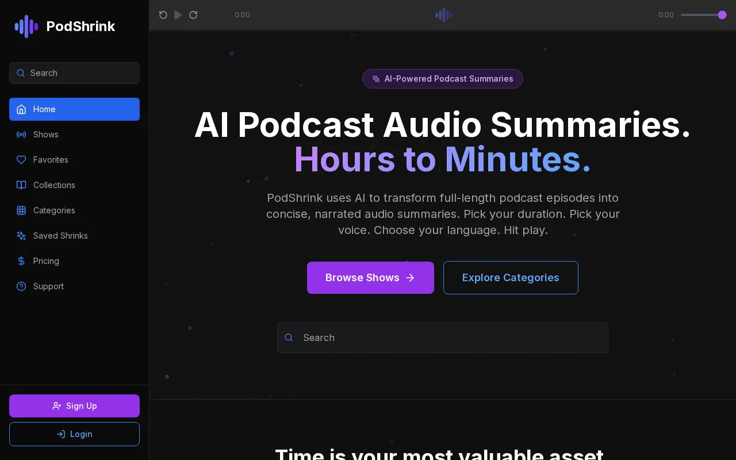Image resolution: width=736 pixels, height=460 pixels.
Task: Click the arrow icon in Browse Shows
Action: pos(410,278)
